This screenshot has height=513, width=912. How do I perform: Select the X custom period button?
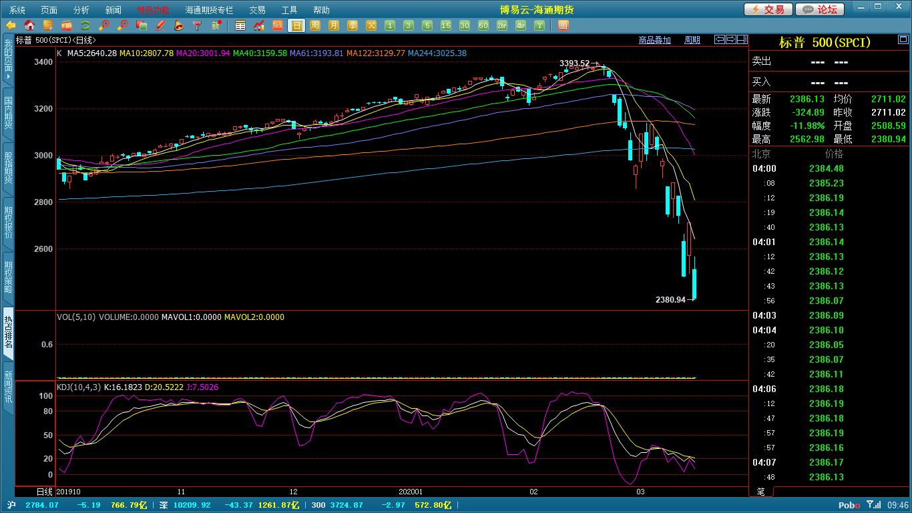point(371,25)
